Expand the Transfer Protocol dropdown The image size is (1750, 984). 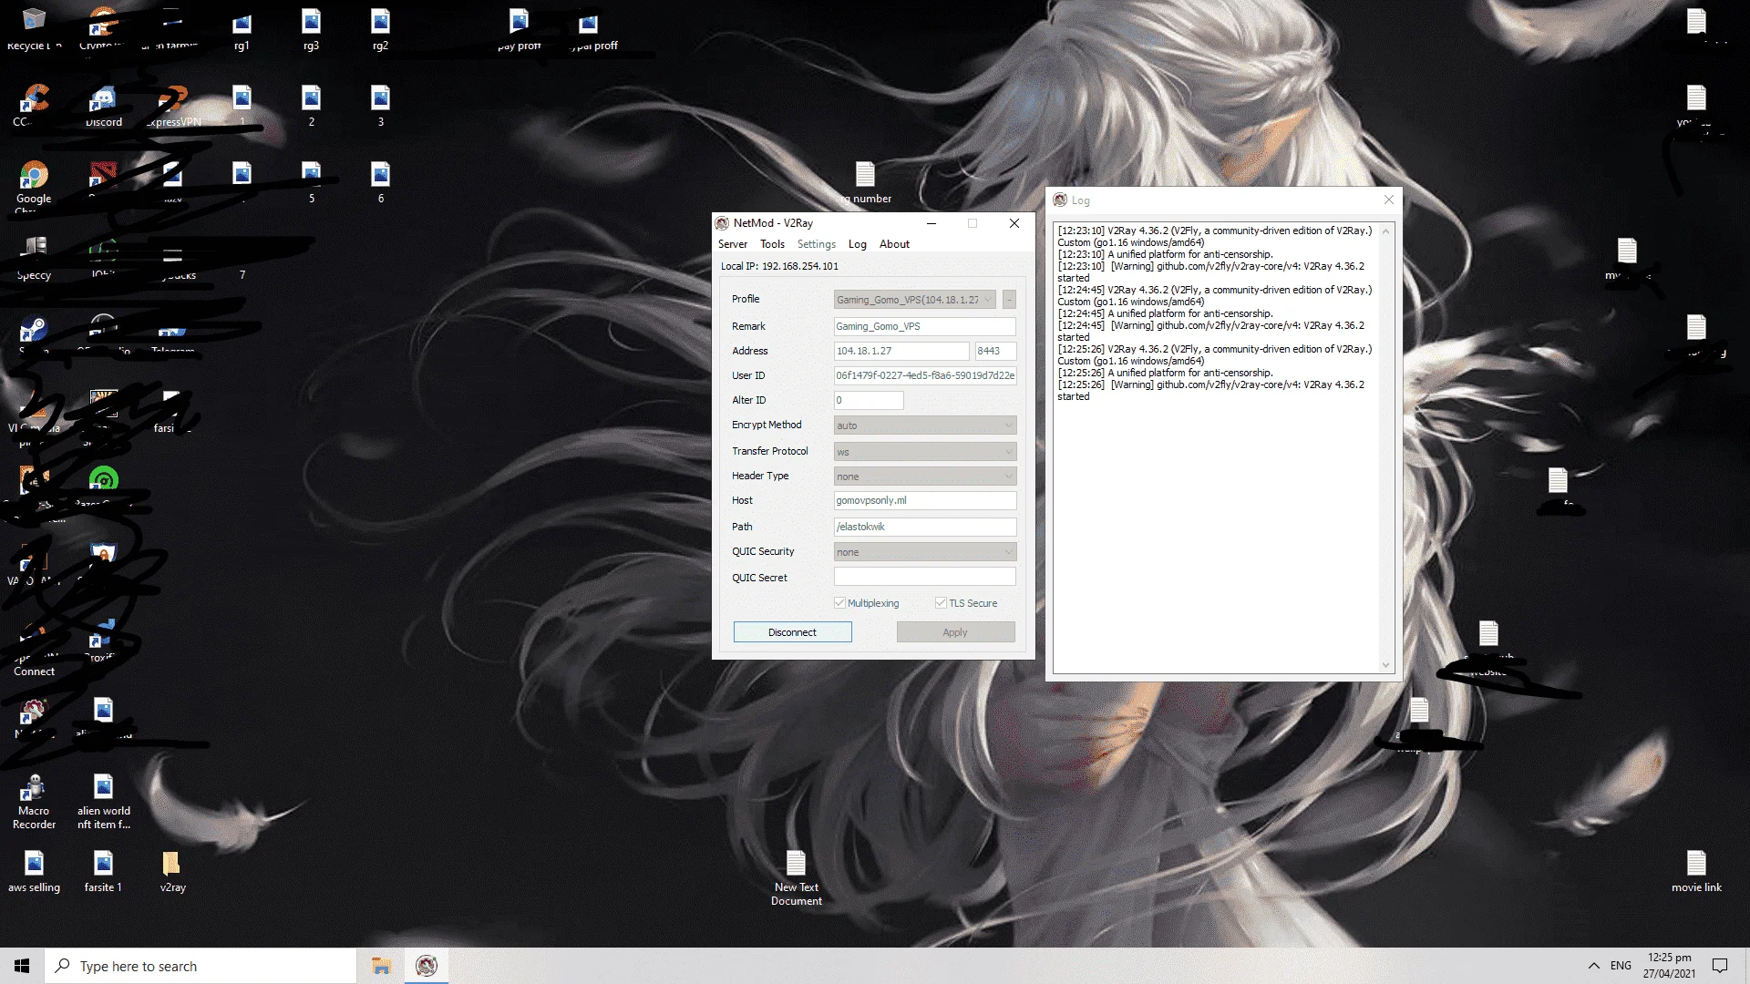925,452
